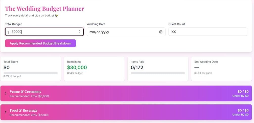254x123 pixels.
Task: Click the $0.00 per guest text
Action: 203,73
